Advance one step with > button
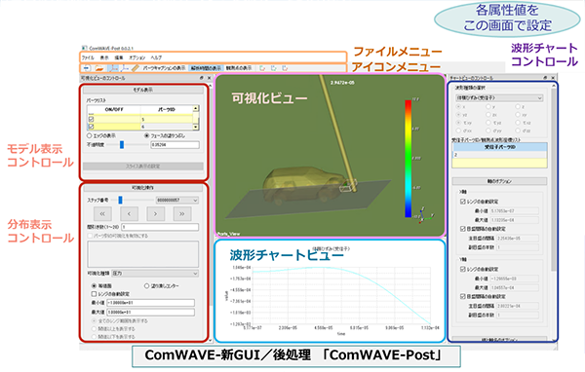 pos(155,214)
